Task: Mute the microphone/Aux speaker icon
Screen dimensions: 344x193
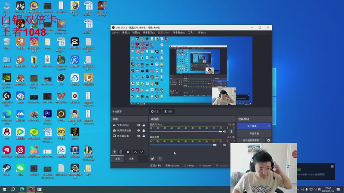Action: (224, 132)
